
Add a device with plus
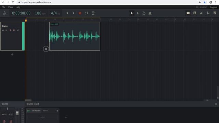[x=66, y=117]
